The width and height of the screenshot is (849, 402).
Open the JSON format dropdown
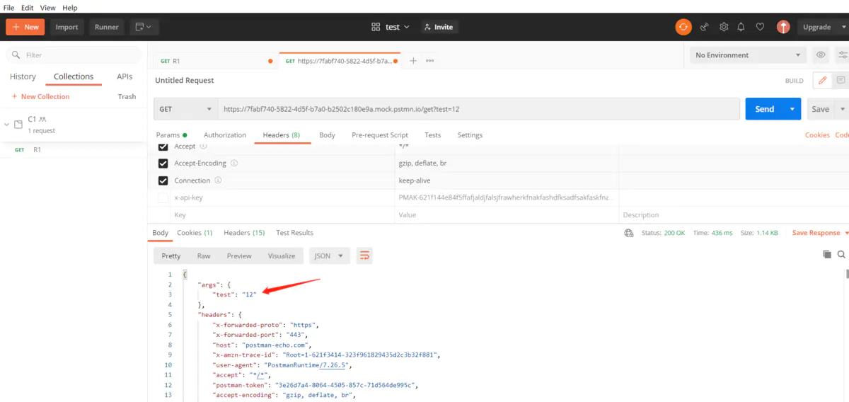coord(329,255)
